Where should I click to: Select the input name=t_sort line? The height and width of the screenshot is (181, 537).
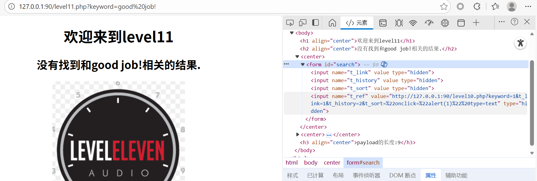[372, 88]
